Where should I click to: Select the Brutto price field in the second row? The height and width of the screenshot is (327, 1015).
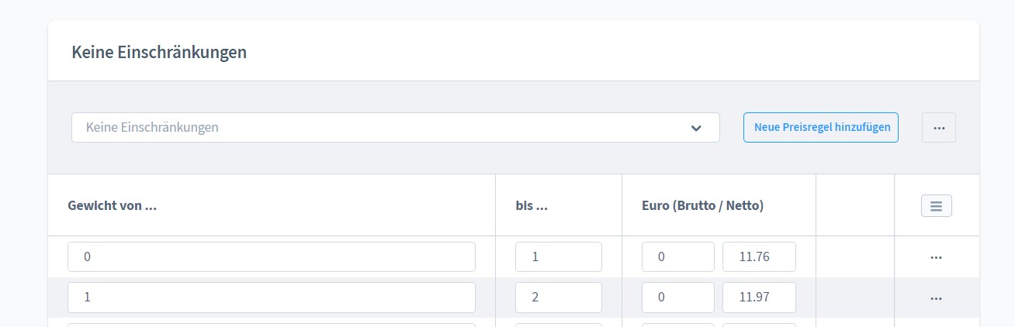coord(678,297)
